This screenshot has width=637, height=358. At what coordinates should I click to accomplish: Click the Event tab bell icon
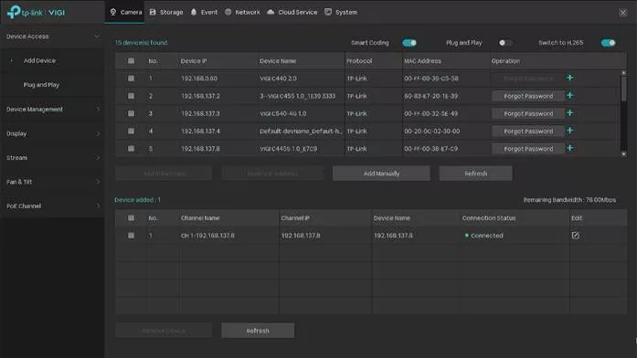pos(194,12)
